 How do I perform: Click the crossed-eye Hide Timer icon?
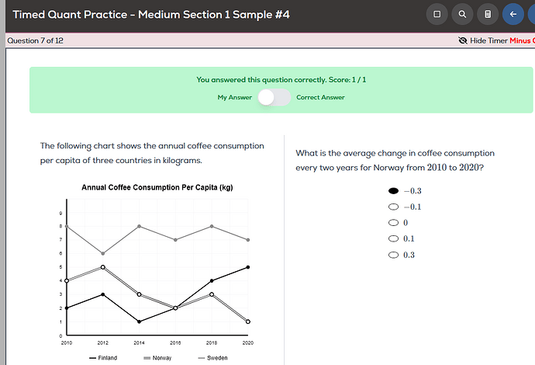[463, 40]
